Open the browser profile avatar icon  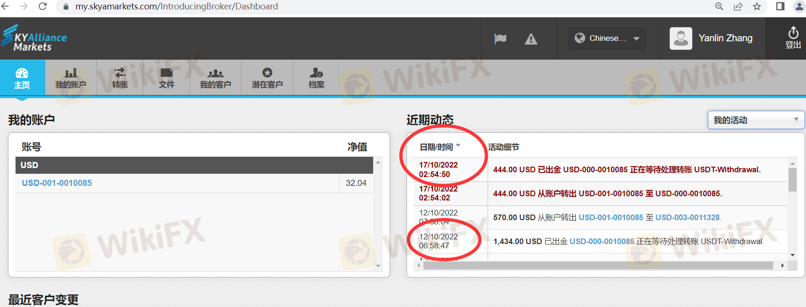(x=799, y=6)
